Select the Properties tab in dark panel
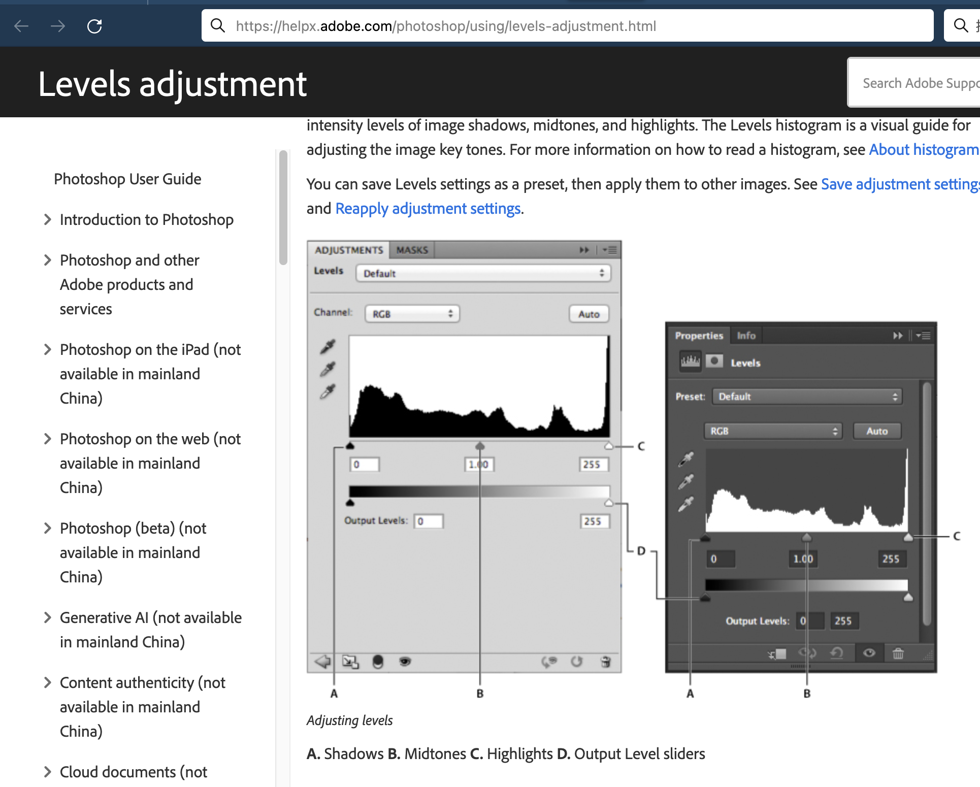Image resolution: width=980 pixels, height=787 pixels. [699, 336]
